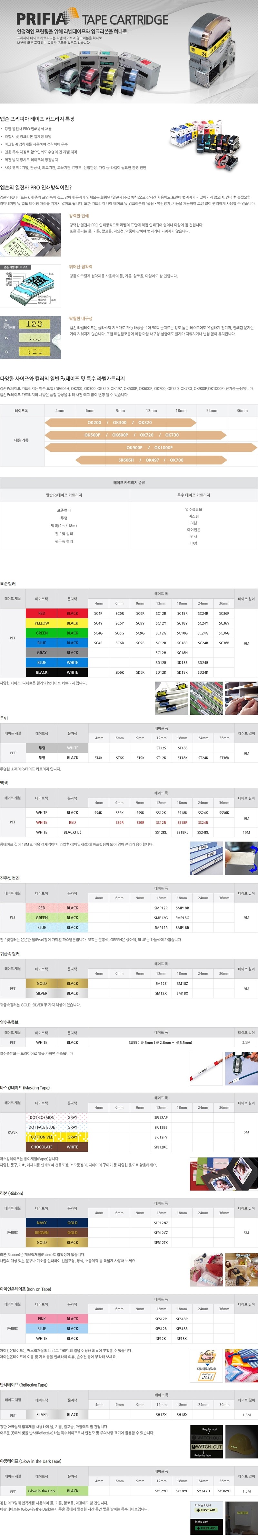This screenshot has height=1535, width=258.
Task: Click the GREEN tape color swatch in standard colors
Action: coord(42,633)
